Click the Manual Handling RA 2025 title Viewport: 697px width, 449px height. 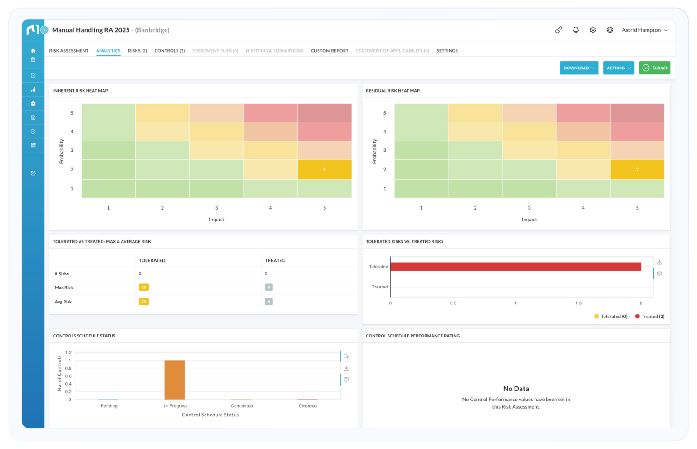coord(91,30)
